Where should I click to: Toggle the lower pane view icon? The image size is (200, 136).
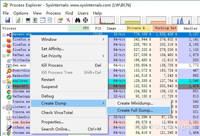tap(43, 20)
